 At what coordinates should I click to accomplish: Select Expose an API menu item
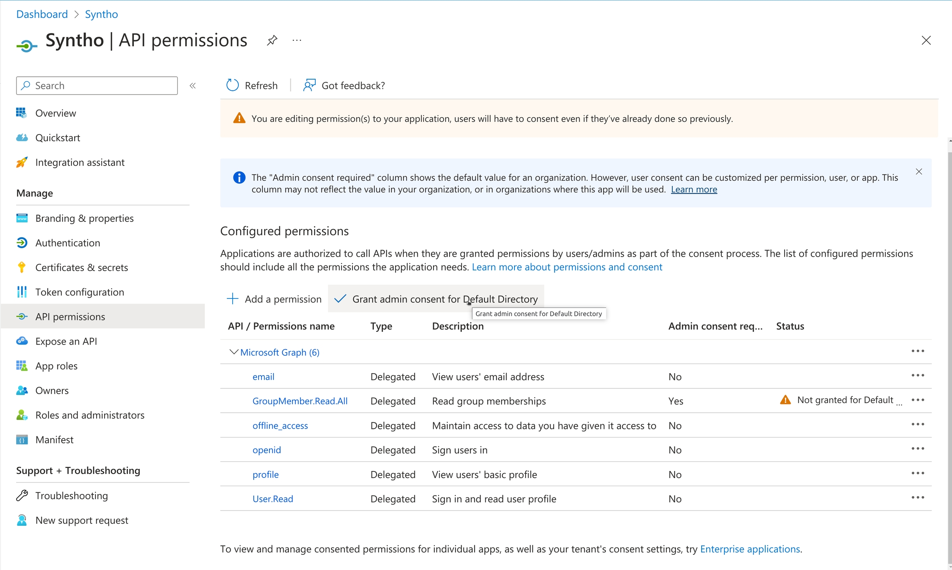(66, 341)
